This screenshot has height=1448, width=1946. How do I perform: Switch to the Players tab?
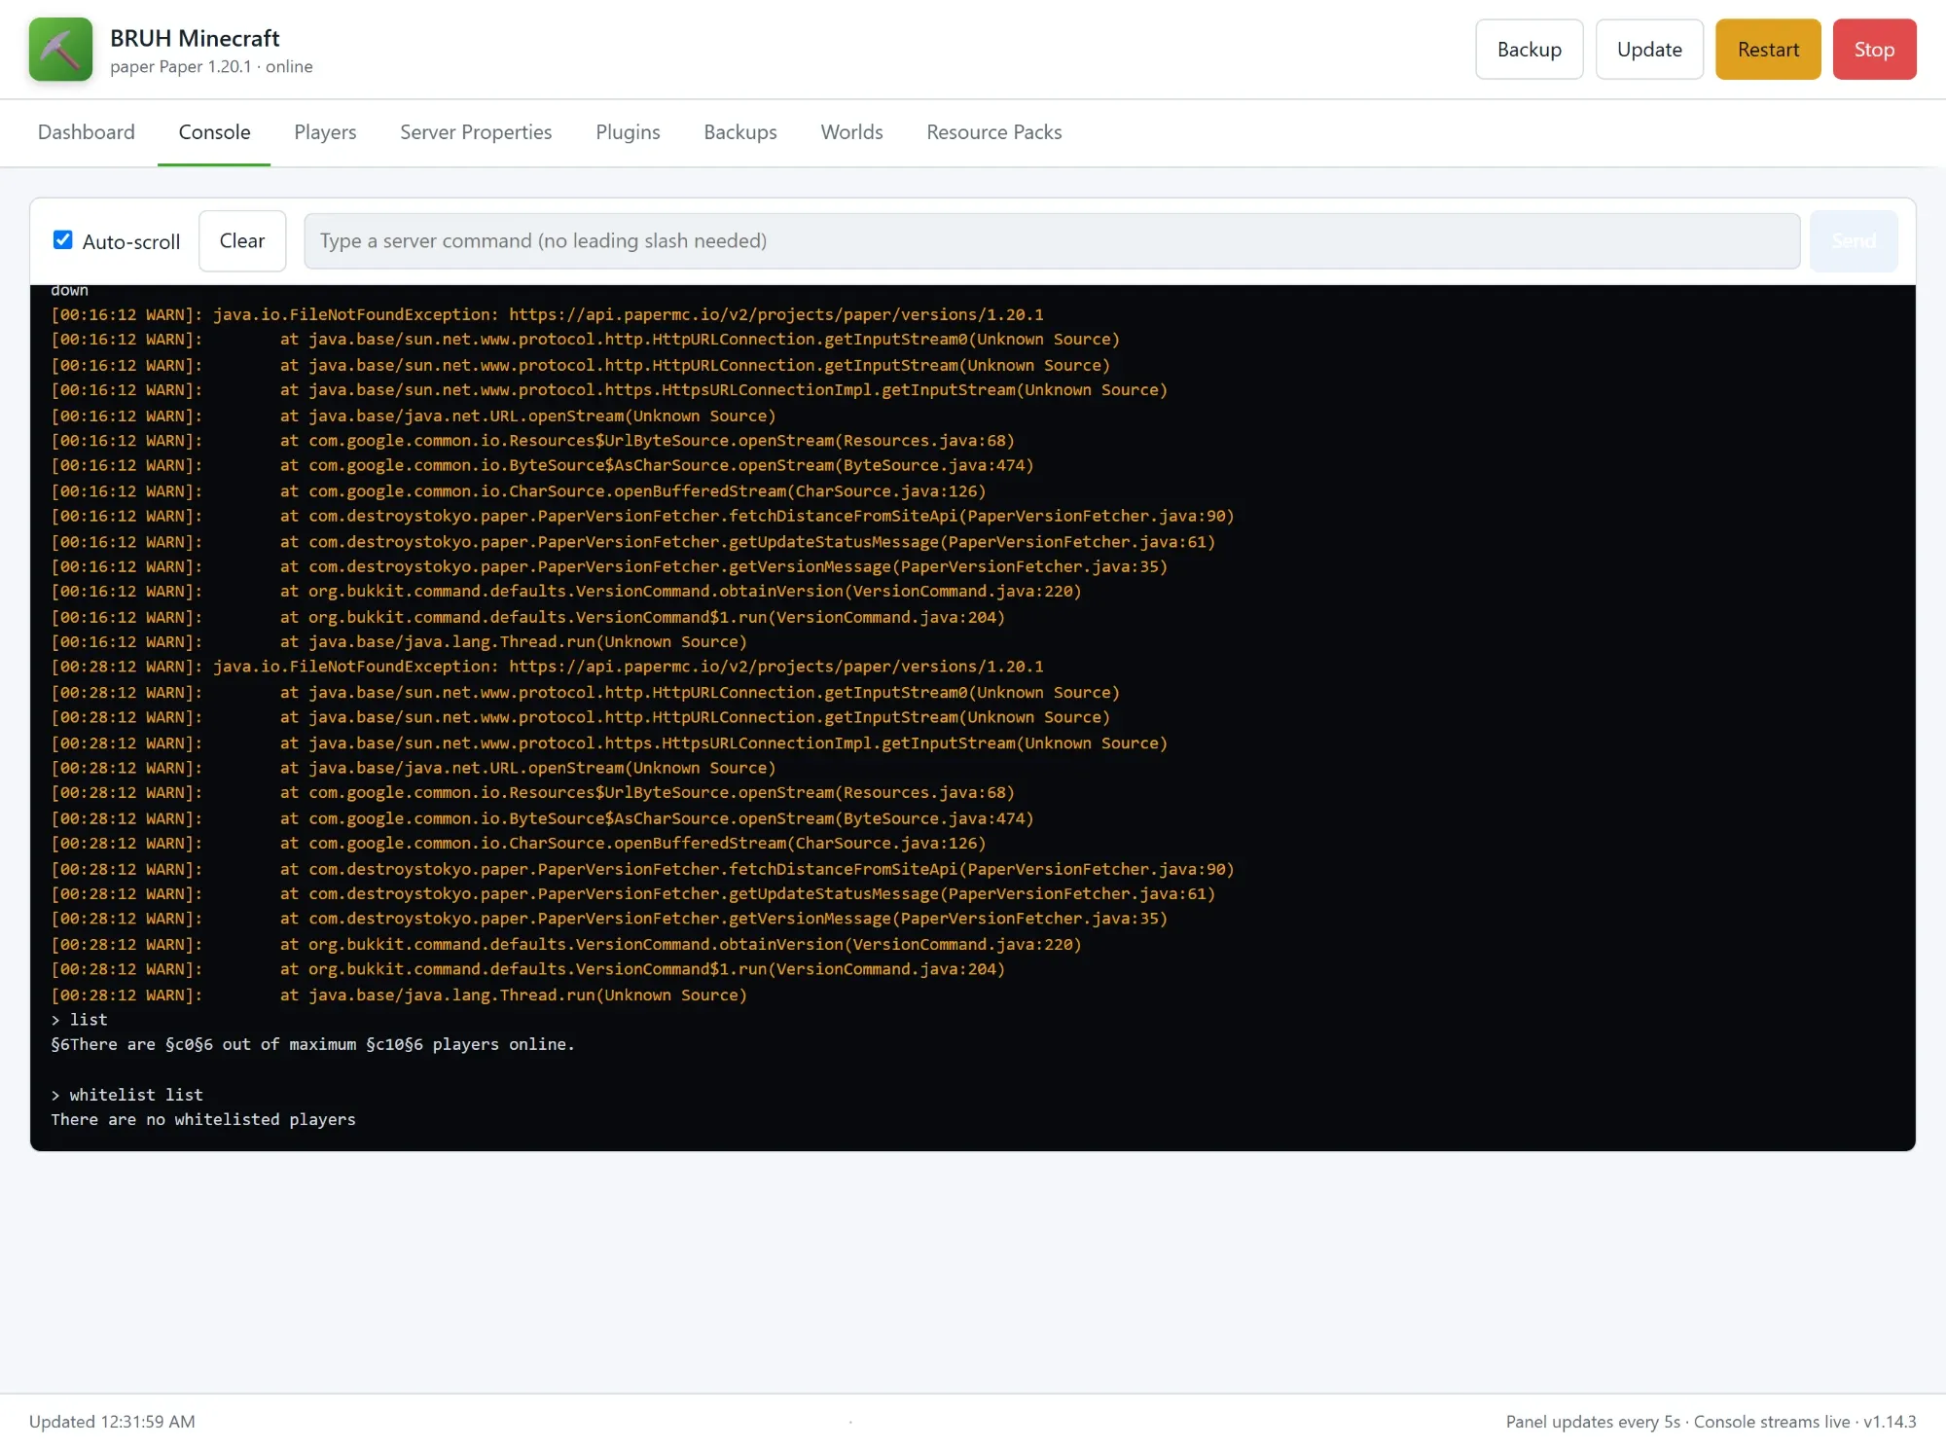(325, 132)
